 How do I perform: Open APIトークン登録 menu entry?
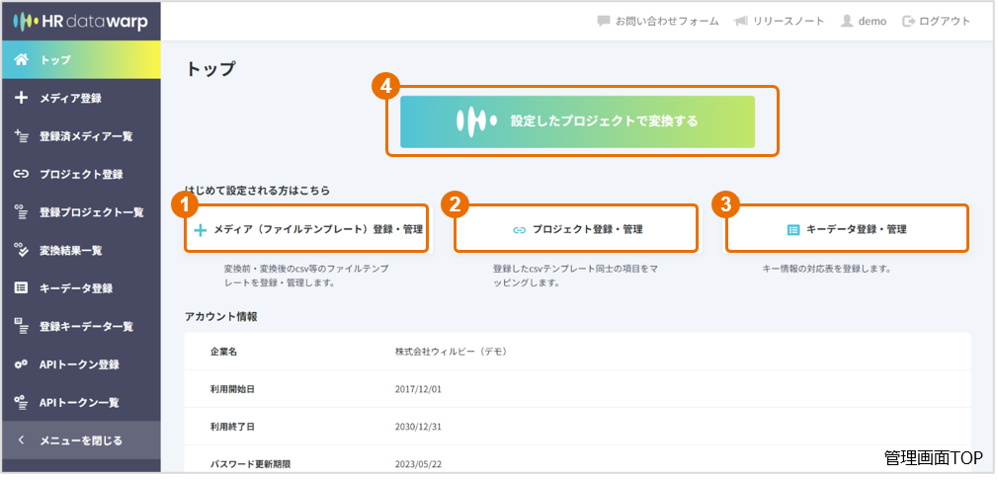point(81,364)
